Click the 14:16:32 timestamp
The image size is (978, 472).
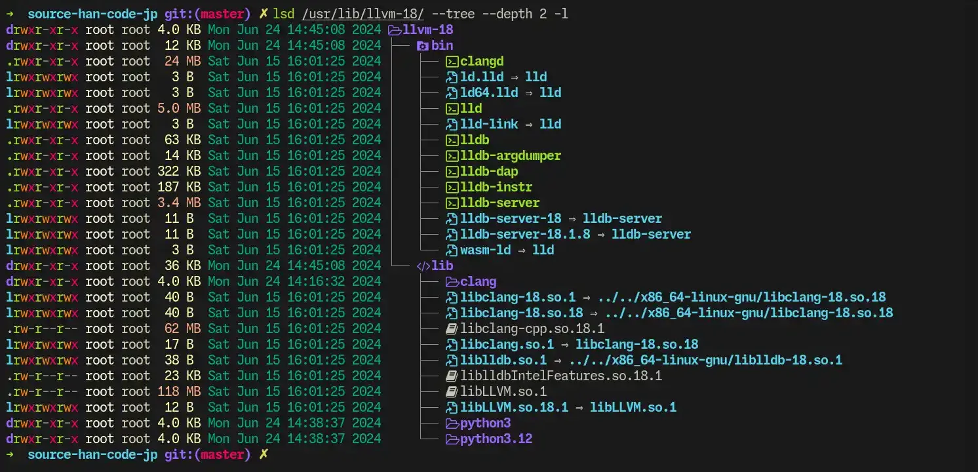pyautogui.click(x=316, y=281)
